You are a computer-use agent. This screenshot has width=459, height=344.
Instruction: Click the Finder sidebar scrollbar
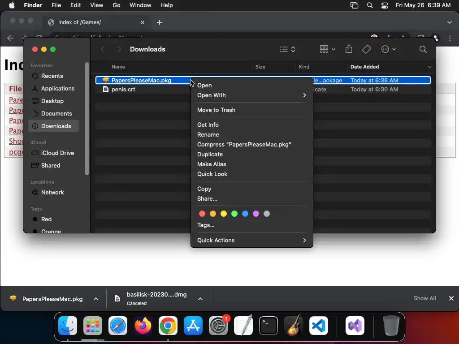point(87,118)
